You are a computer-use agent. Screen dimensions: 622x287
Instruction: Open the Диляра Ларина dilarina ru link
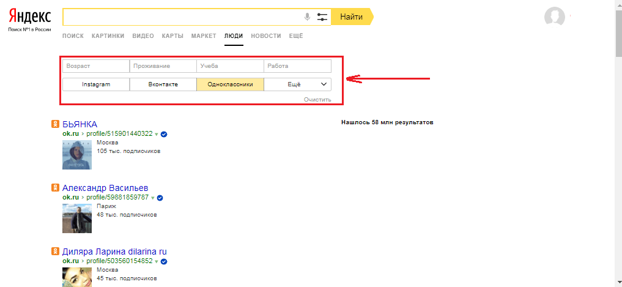pyautogui.click(x=114, y=252)
